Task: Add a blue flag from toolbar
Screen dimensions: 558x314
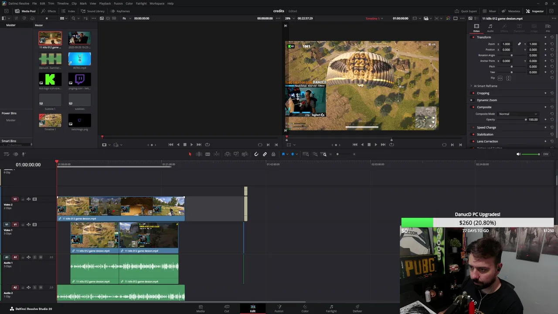Action: [x=283, y=154]
